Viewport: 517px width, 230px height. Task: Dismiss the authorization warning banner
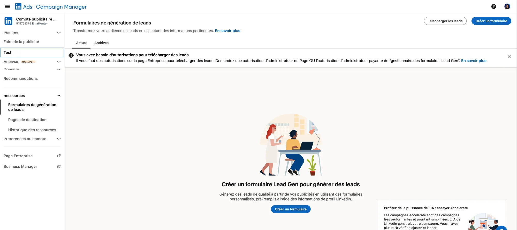click(509, 56)
